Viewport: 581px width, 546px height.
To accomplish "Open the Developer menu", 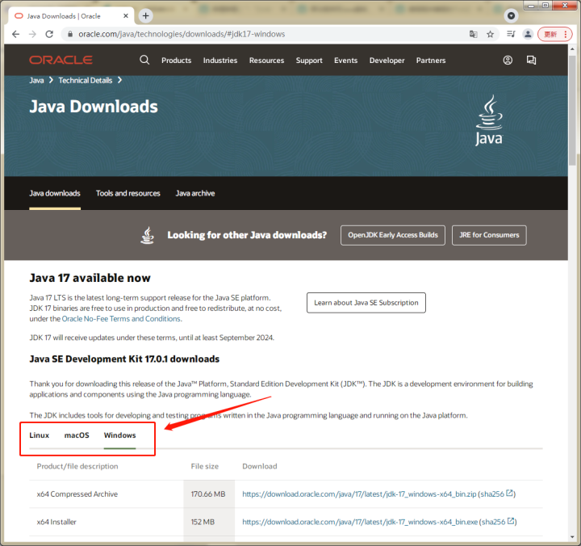I will click(x=387, y=61).
